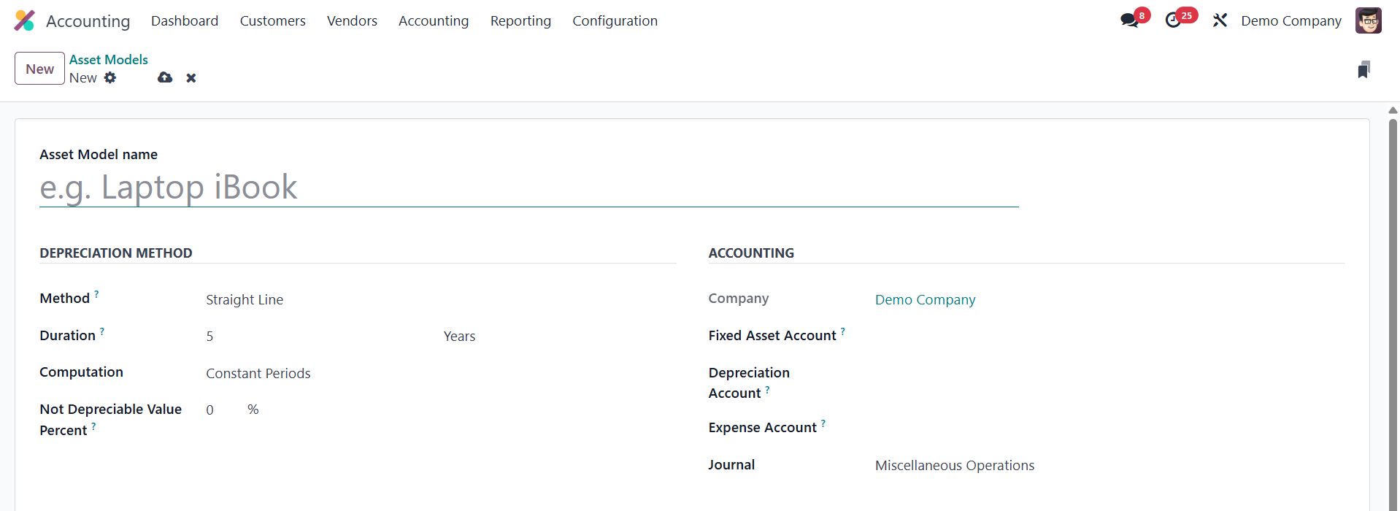This screenshot has width=1400, height=511.
Task: Open the discuss messages icon
Action: click(x=1129, y=20)
